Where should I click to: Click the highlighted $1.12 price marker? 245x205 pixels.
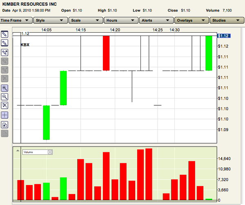point(224,36)
